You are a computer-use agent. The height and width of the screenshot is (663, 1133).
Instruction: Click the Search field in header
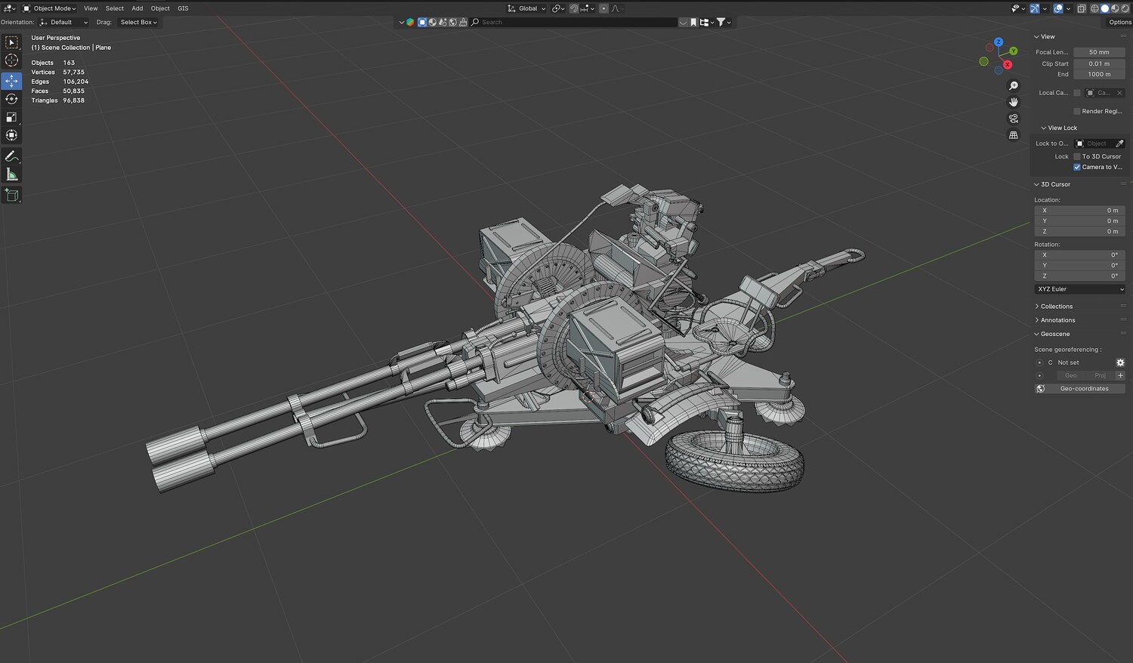tap(573, 22)
